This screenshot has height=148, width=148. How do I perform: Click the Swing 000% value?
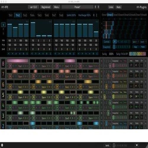point(111,54)
